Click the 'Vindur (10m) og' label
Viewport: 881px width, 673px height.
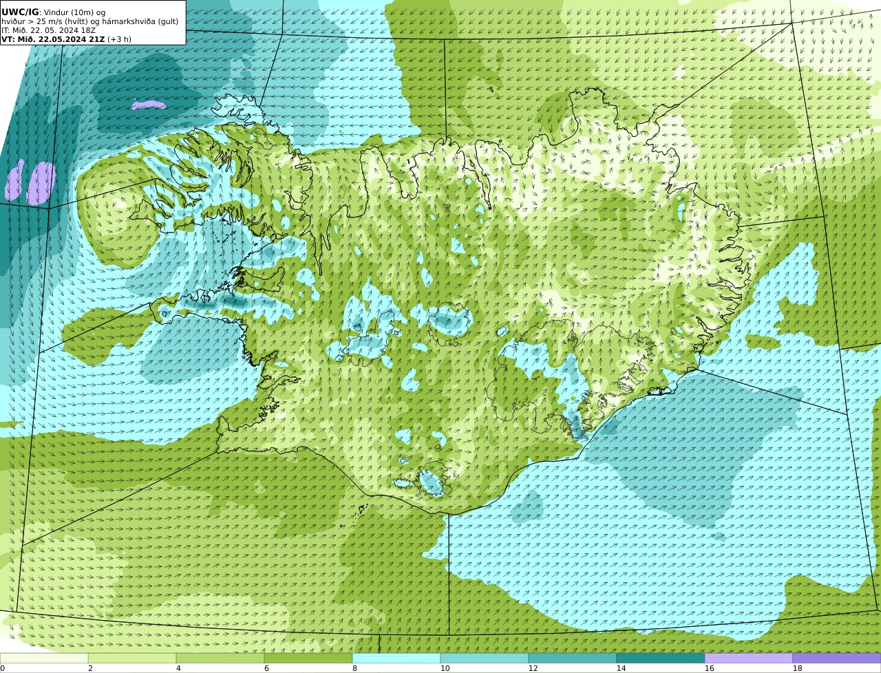[74, 12]
